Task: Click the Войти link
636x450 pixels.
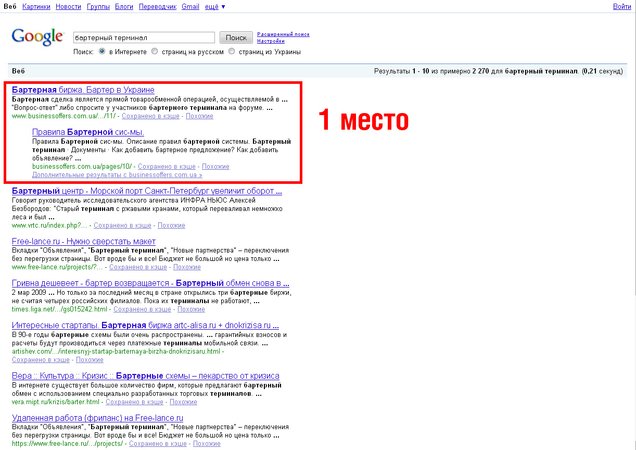Action: click(622, 6)
